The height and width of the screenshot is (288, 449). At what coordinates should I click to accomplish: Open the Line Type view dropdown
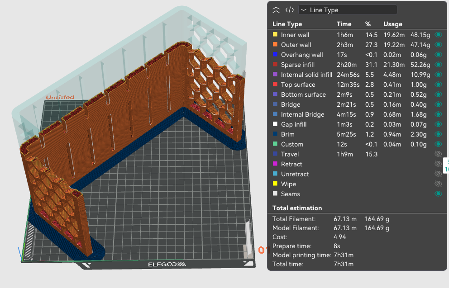[348, 10]
